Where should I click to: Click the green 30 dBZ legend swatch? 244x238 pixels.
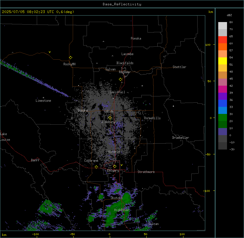coord(222,118)
